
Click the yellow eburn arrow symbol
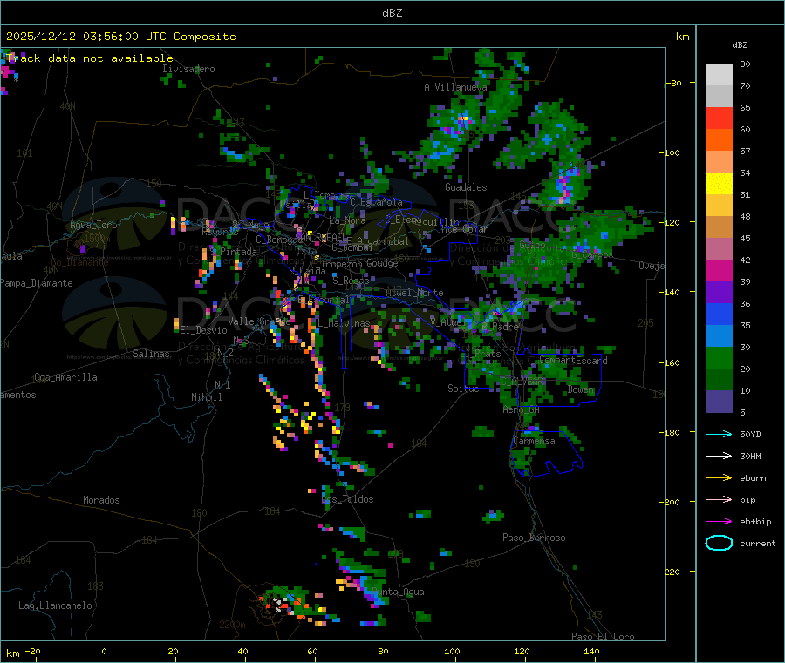pos(719,478)
